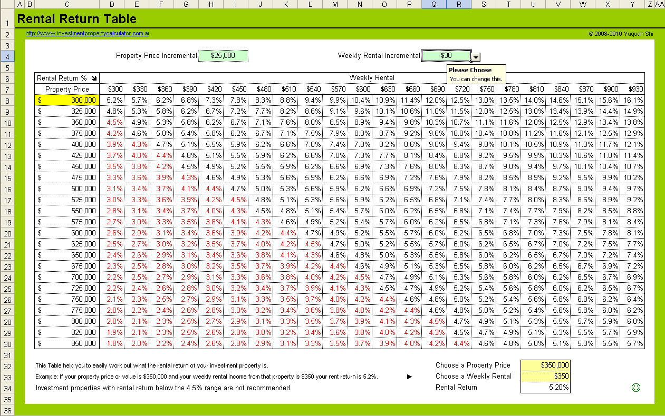This screenshot has width=665, height=416.
Task: Click the 325,000 property price cell
Action: click(67, 111)
